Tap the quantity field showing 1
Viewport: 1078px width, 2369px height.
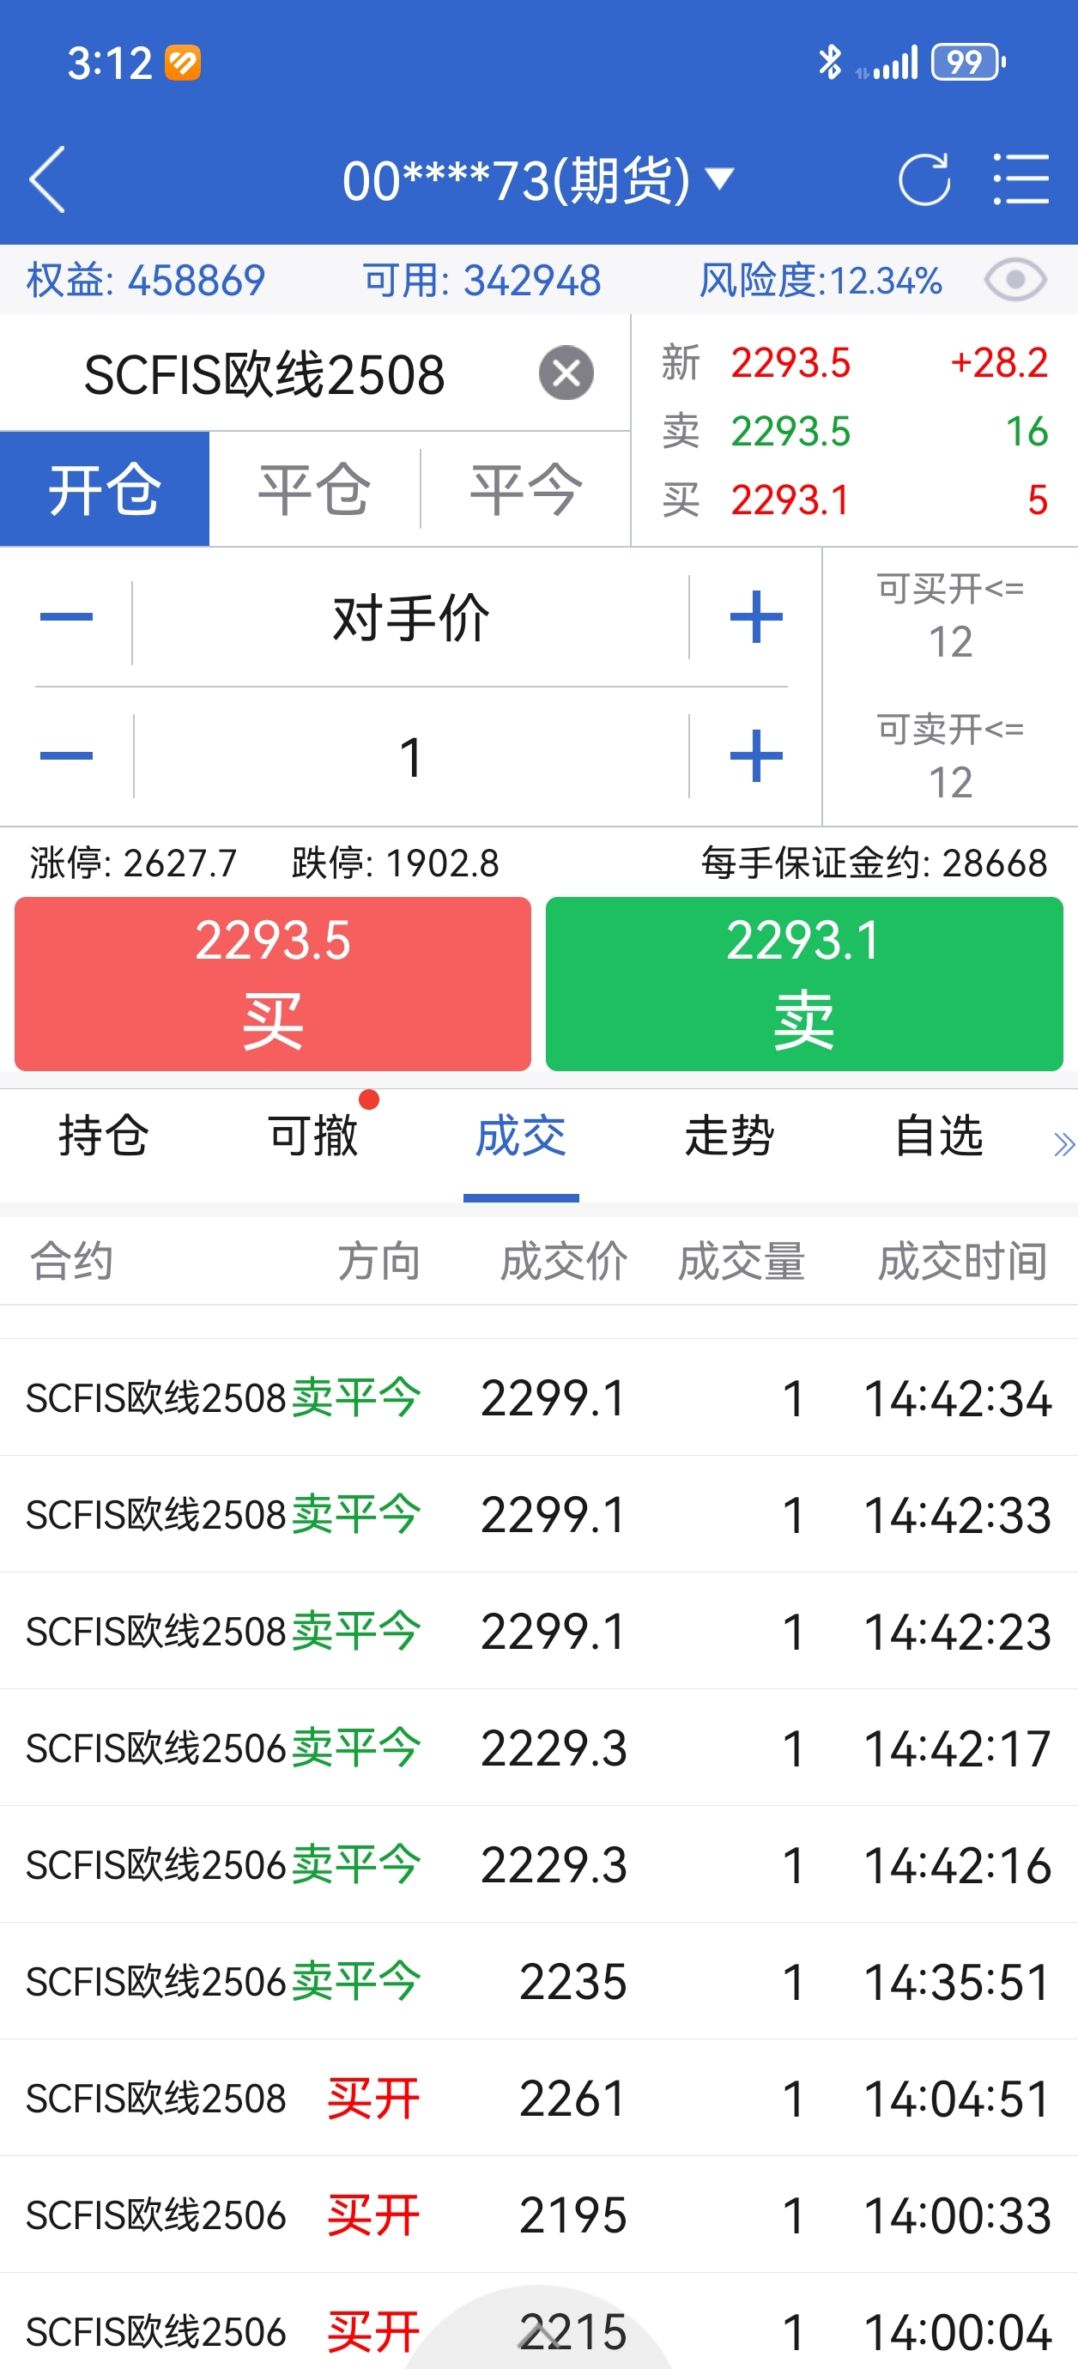[x=410, y=757]
